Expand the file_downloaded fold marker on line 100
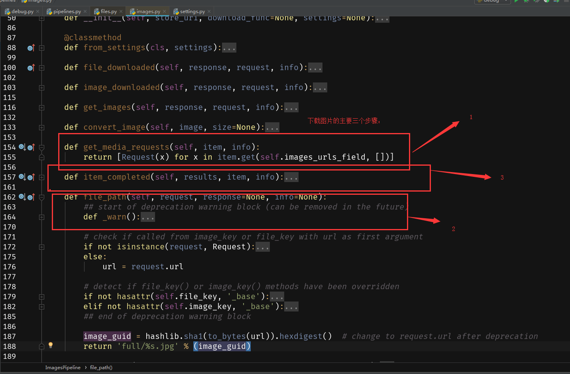Viewport: 570px width, 374px height. [41, 68]
